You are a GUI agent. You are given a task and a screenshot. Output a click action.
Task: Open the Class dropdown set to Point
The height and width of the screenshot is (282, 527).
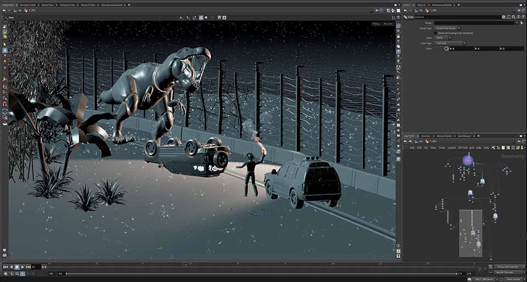(444, 38)
